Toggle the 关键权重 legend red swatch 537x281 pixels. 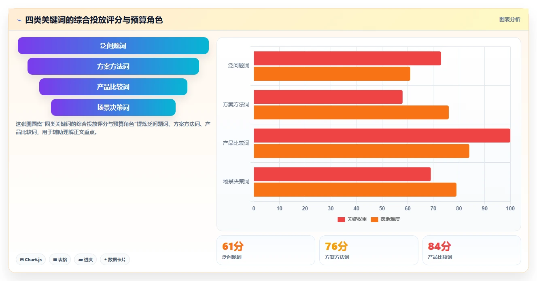(x=341, y=219)
